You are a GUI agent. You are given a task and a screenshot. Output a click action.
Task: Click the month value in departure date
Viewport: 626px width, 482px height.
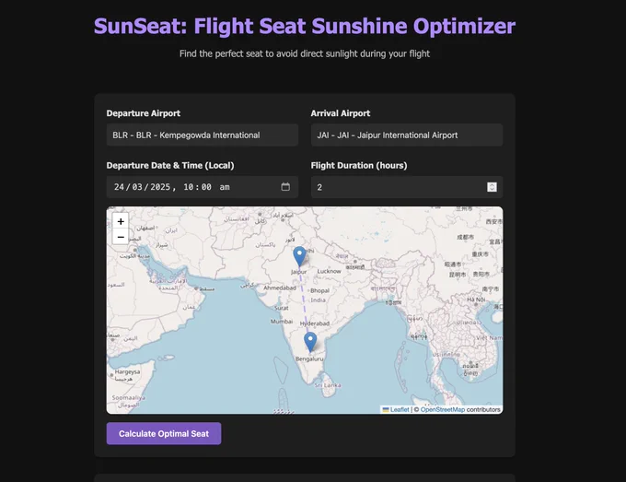pyautogui.click(x=137, y=187)
